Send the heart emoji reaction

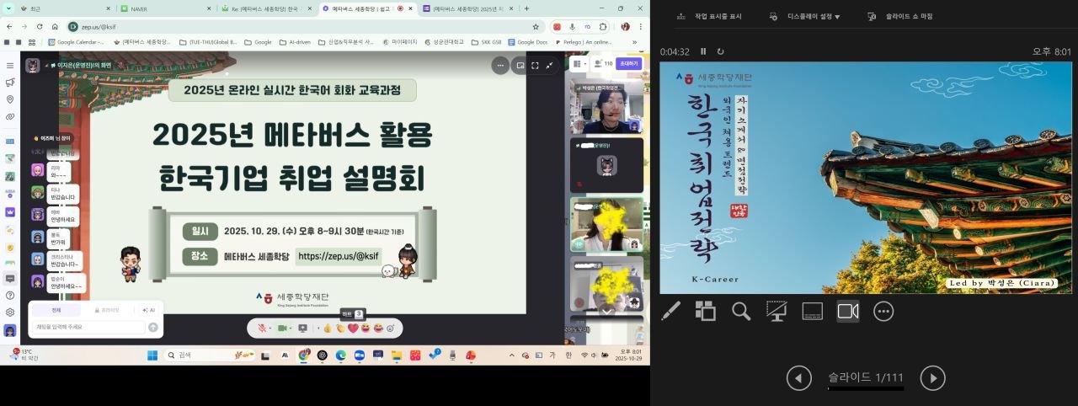(353, 328)
